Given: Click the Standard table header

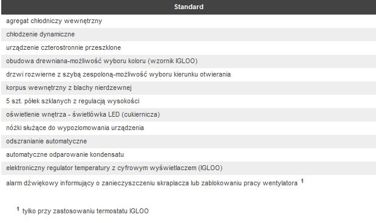Looking at the screenshot, I should [x=188, y=7].
